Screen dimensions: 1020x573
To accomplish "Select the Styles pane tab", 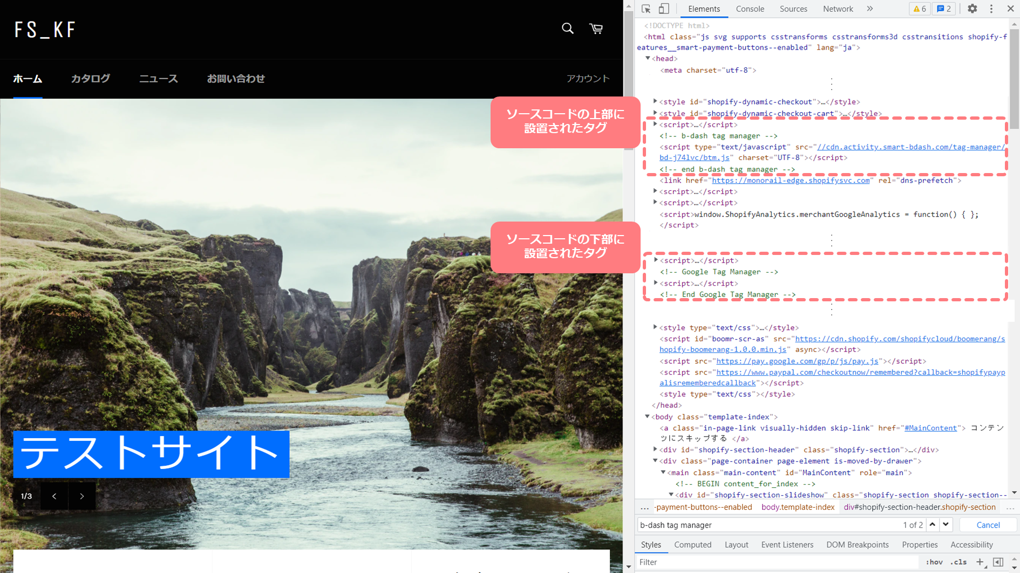I will pos(651,544).
